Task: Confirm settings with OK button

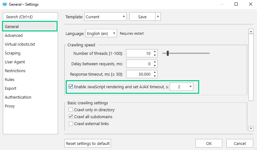Action: point(209,143)
